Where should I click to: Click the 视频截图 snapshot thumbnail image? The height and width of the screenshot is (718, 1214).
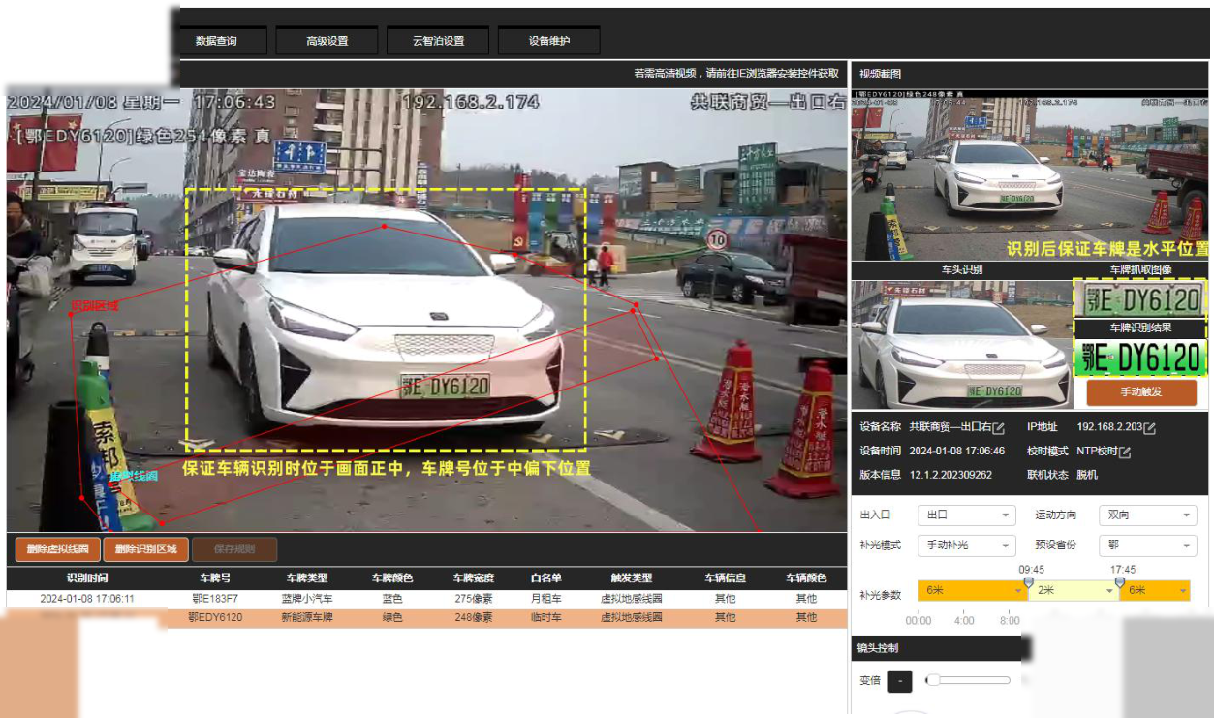click(1030, 174)
